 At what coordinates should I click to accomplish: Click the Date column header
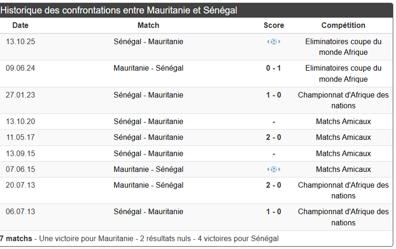(21, 25)
